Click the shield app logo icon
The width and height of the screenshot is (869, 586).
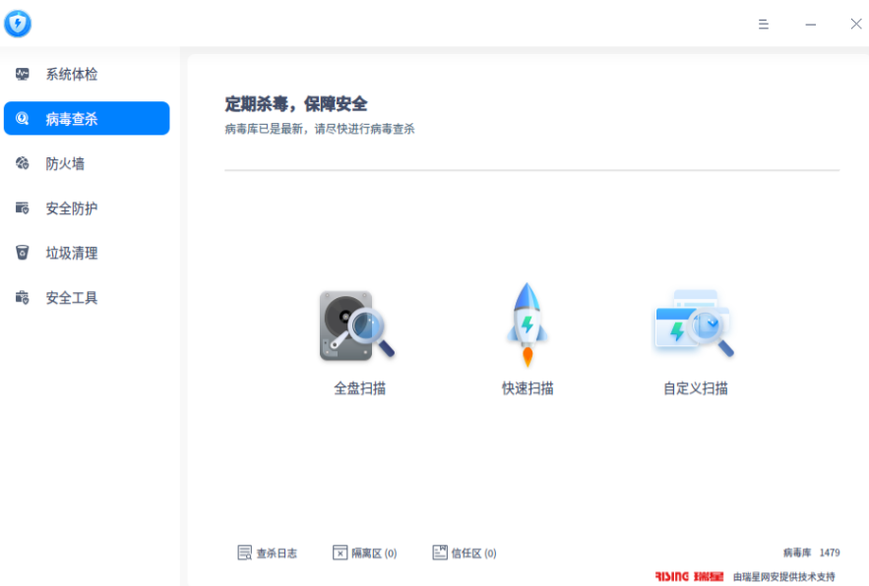click(x=18, y=24)
